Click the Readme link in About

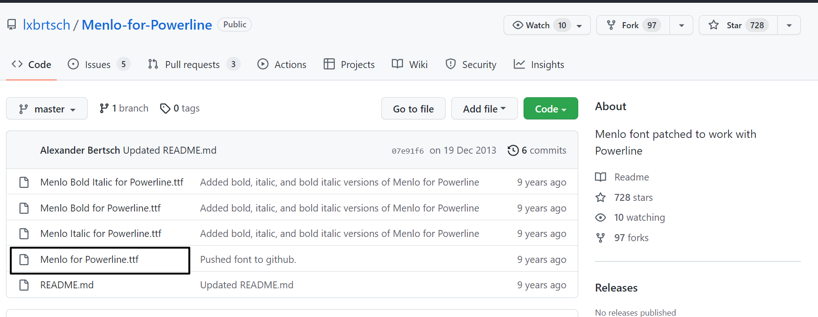pos(632,177)
